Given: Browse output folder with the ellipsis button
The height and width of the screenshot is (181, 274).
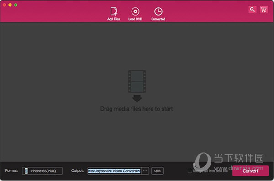Looking at the screenshot, I should [145, 171].
